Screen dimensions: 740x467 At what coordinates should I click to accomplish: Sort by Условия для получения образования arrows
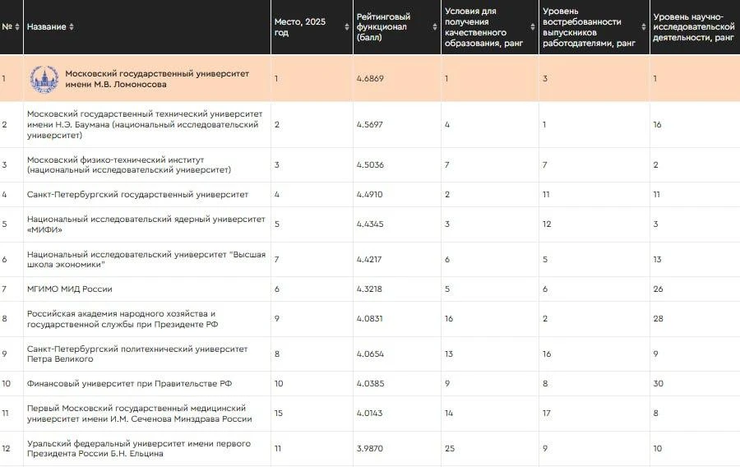tap(532, 27)
